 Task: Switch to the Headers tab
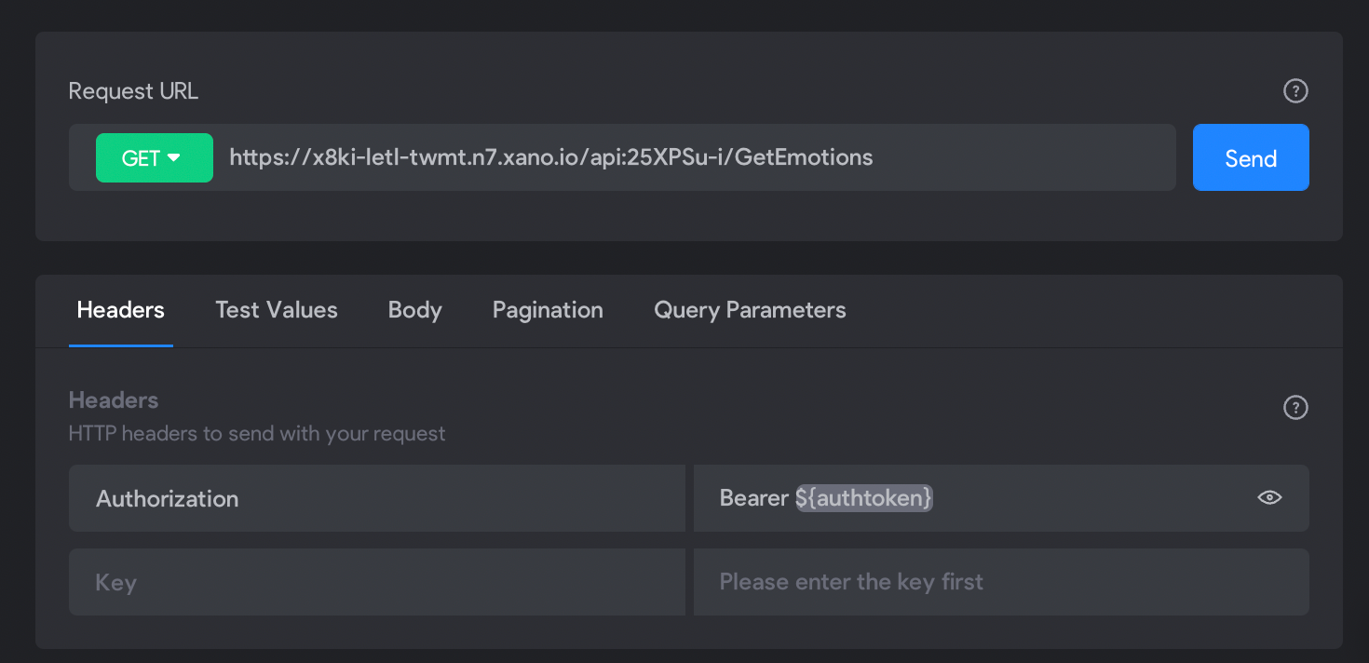[121, 310]
